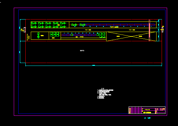Select small yellow symbol between green machine rows

(59, 25)
